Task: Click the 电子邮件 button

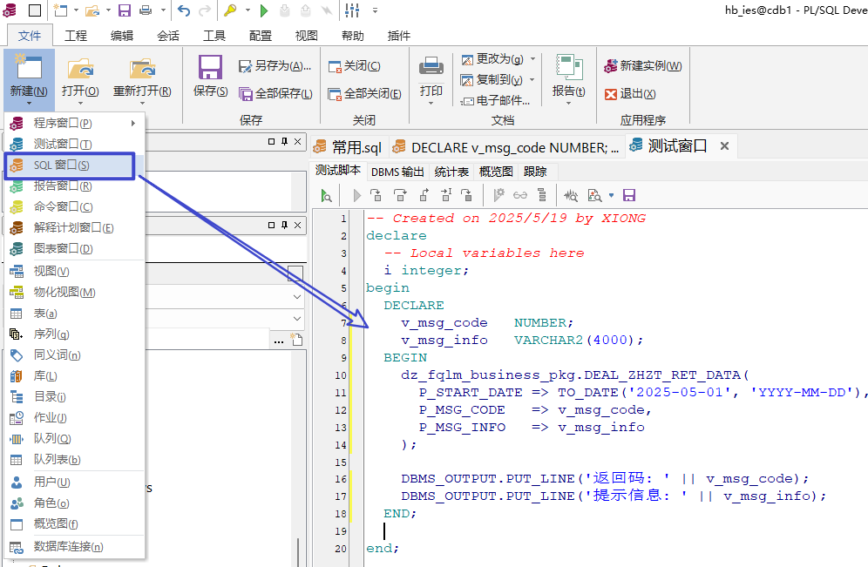Action: 496,100
